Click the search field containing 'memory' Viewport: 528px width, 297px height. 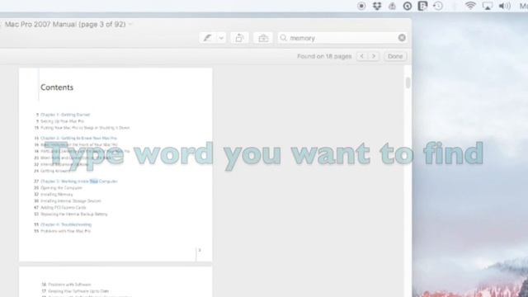click(342, 38)
